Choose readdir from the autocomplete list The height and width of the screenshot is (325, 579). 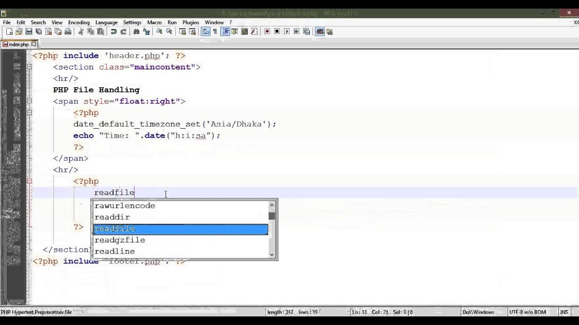(x=180, y=217)
